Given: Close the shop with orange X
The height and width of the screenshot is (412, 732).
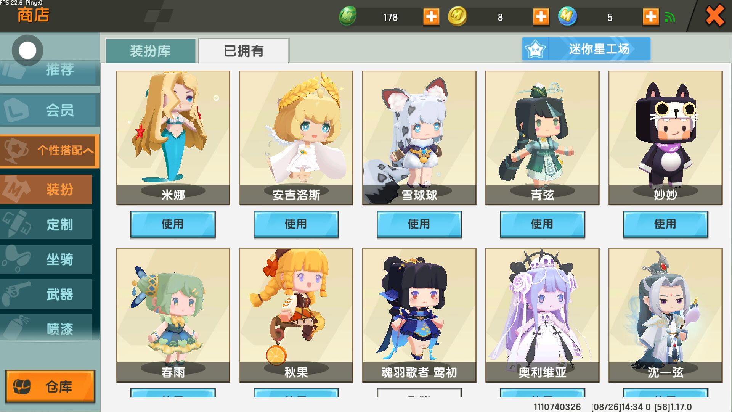Looking at the screenshot, I should (x=715, y=16).
